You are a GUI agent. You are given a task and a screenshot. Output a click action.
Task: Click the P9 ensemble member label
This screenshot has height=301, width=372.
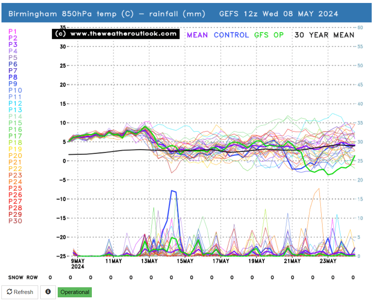[x=13, y=84]
